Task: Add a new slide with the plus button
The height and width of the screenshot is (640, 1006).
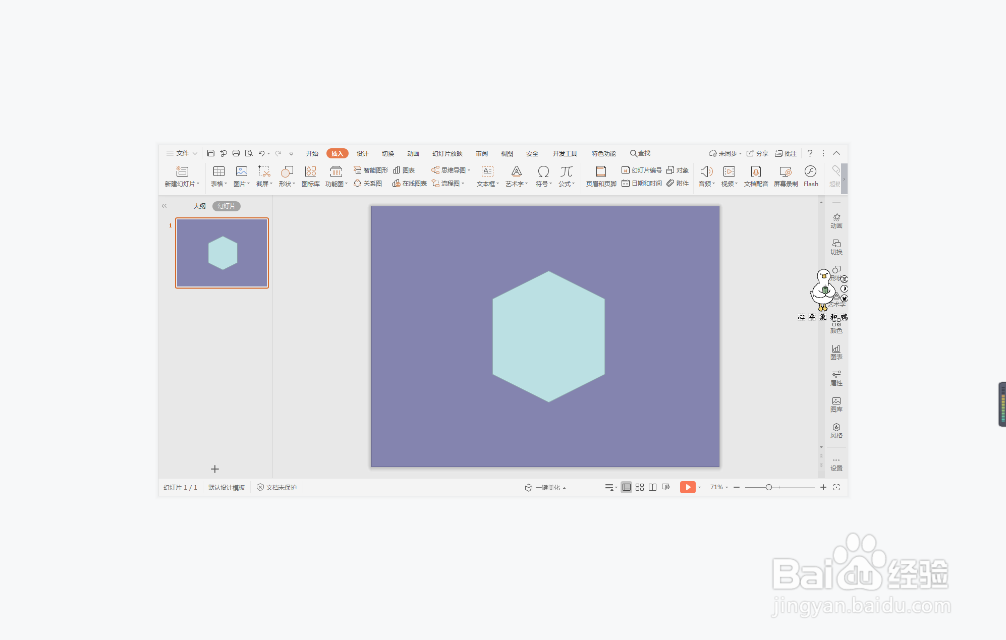Action: [x=215, y=469]
